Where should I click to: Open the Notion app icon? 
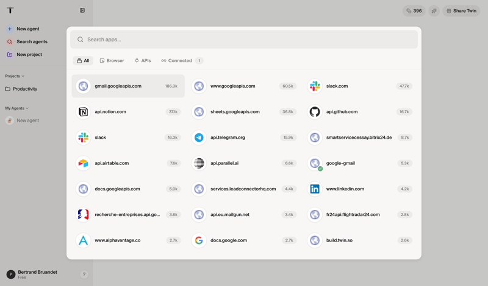point(84,112)
